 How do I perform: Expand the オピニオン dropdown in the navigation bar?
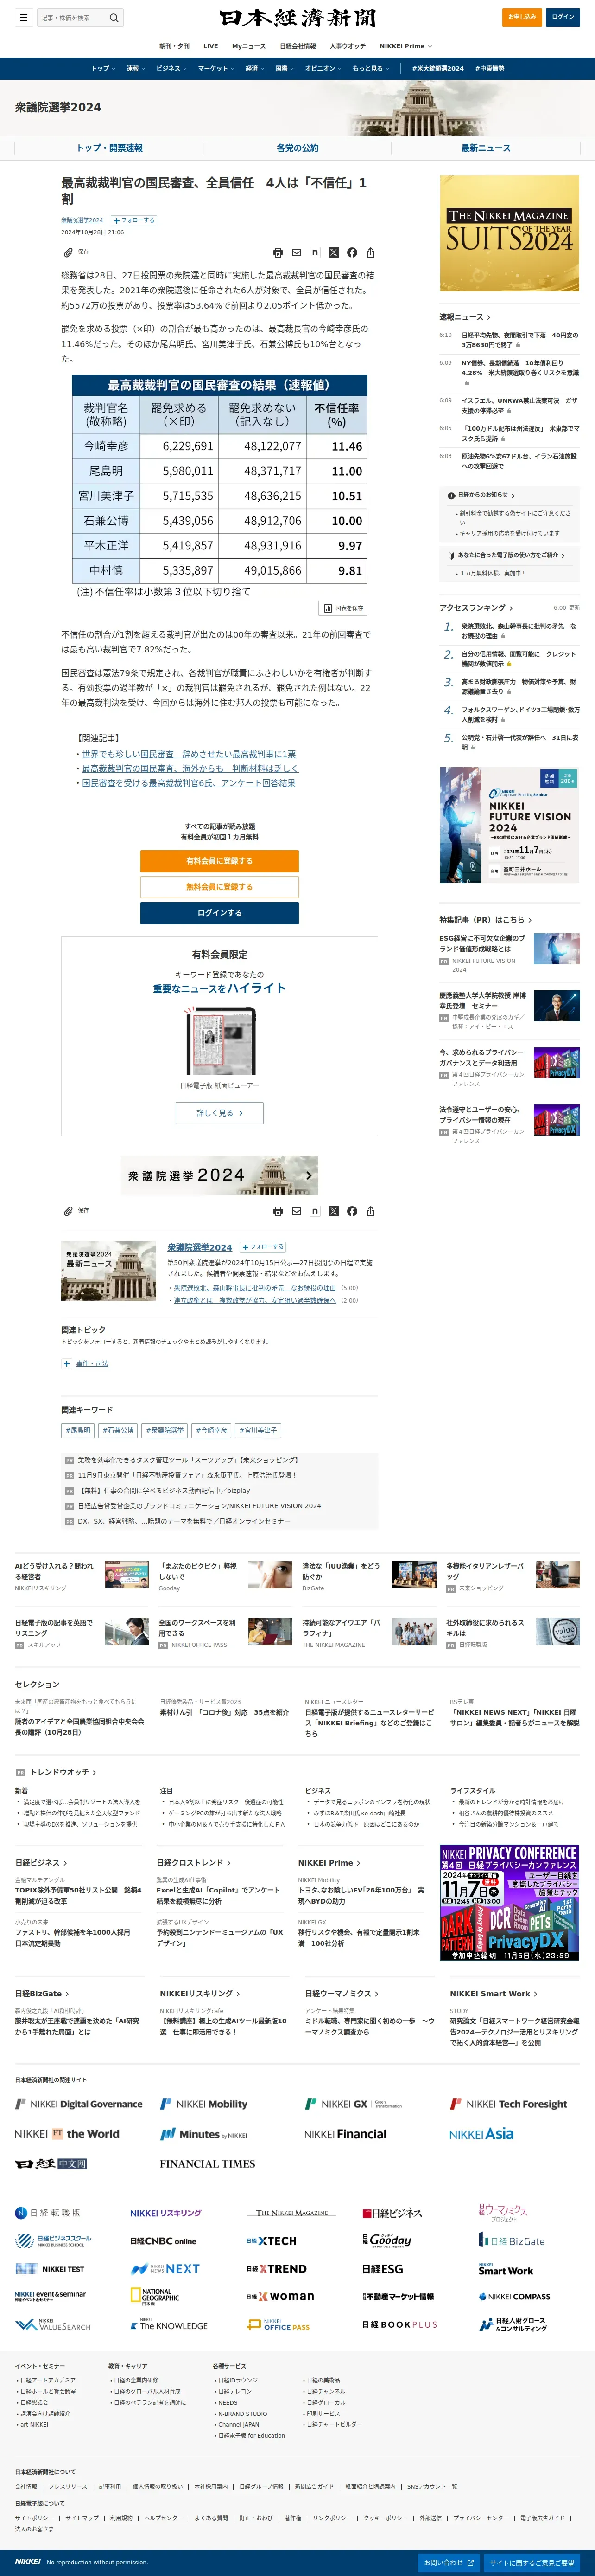[x=323, y=68]
